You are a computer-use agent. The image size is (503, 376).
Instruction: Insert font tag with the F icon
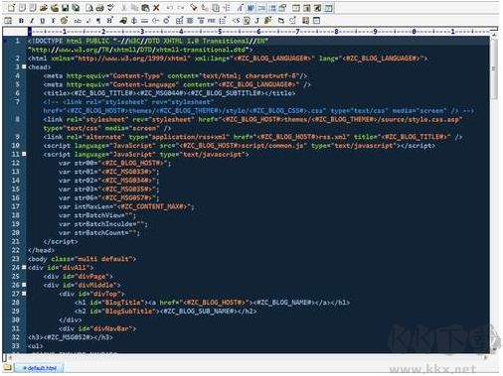tap(54, 21)
